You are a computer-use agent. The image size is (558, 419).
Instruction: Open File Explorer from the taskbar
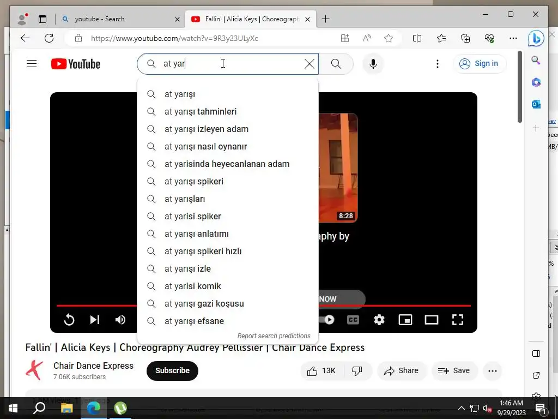tap(66, 408)
